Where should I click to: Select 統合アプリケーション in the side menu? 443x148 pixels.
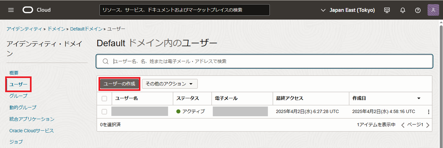click(x=32, y=119)
